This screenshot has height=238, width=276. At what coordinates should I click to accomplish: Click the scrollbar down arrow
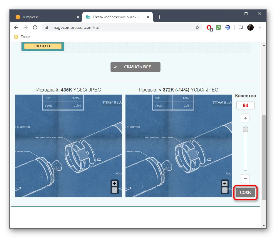tap(264, 225)
